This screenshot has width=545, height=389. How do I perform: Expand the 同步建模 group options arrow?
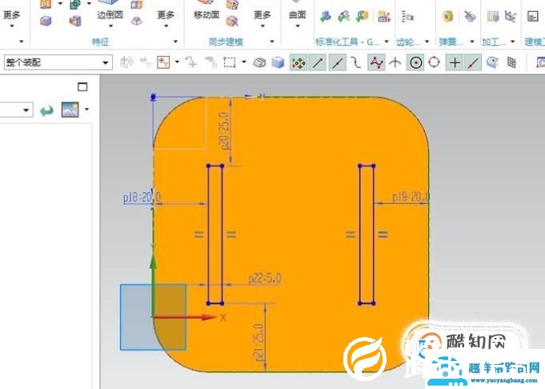click(x=272, y=42)
